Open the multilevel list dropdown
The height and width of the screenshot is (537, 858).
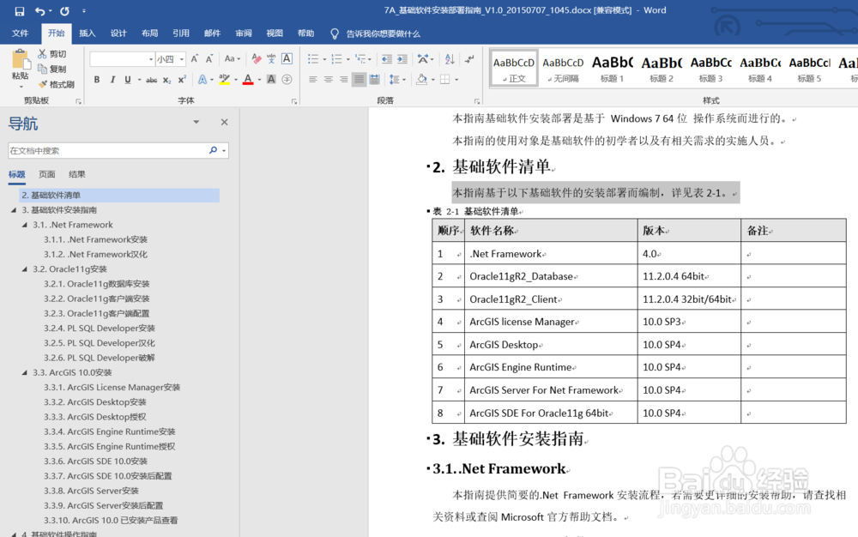(x=370, y=59)
